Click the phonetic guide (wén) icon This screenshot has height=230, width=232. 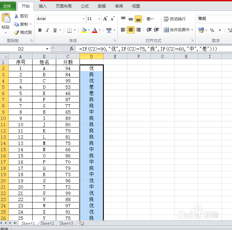[x=109, y=30]
